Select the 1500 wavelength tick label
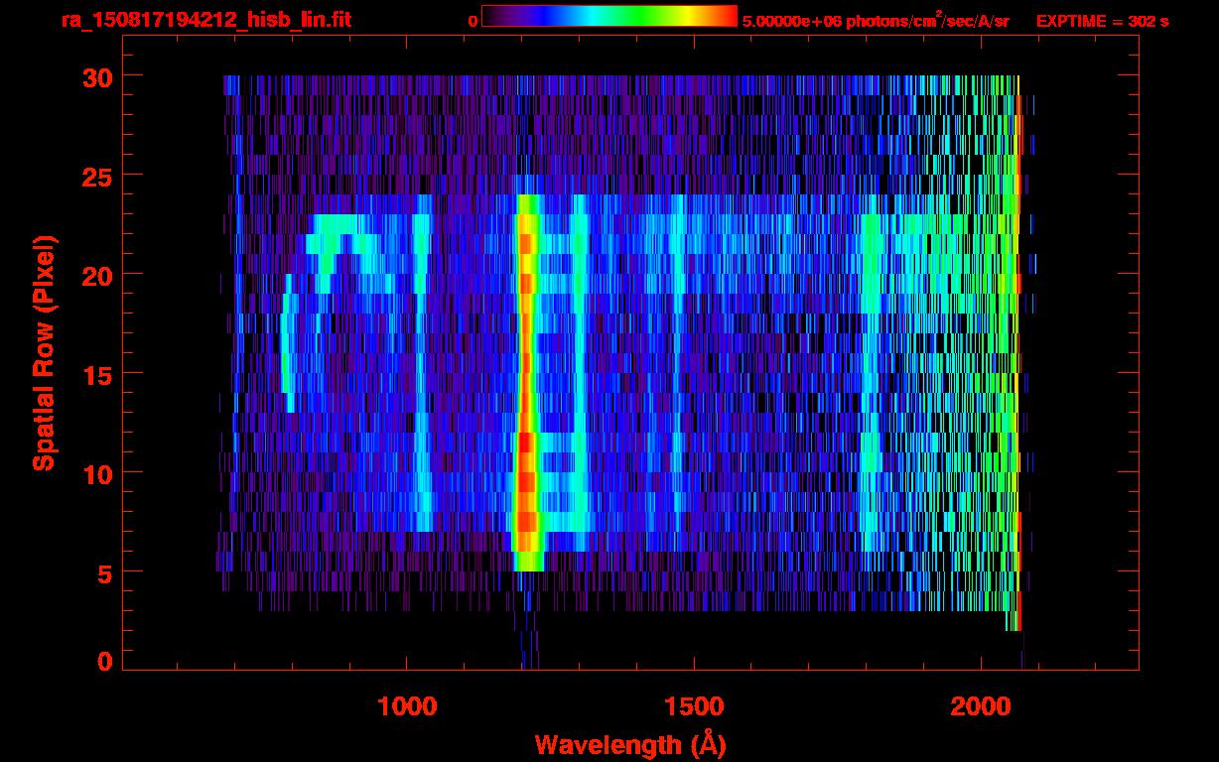Screen dimensions: 1219x762 click(x=693, y=706)
